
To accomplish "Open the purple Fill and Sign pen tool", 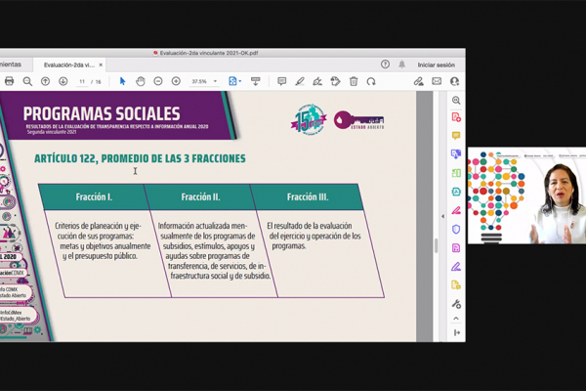I will pos(456,267).
